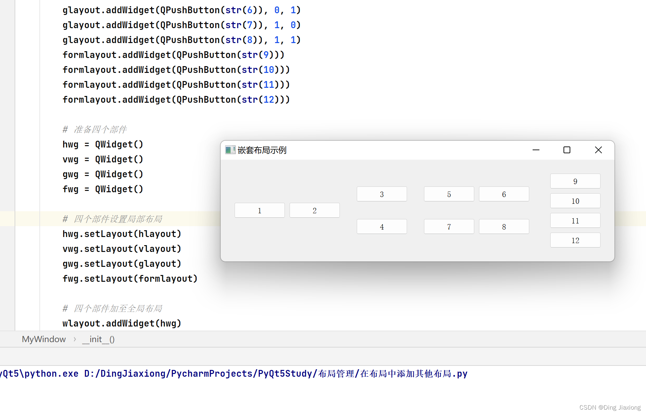Viewport: 646px width, 414px height.
Task: Open the MyWindow breadcrumb item
Action: (x=43, y=339)
